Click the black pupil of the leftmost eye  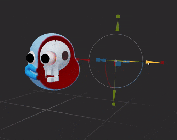[x=30, y=58]
